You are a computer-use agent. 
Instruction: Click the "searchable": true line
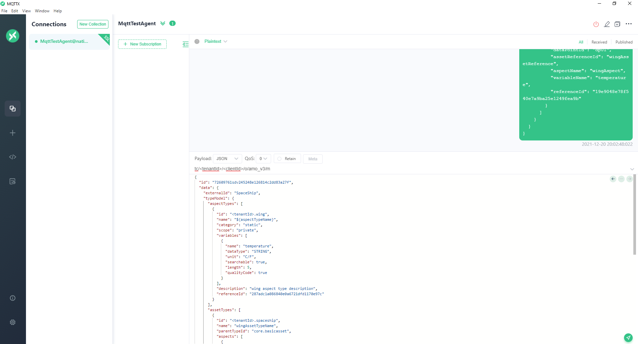pyautogui.click(x=246, y=262)
